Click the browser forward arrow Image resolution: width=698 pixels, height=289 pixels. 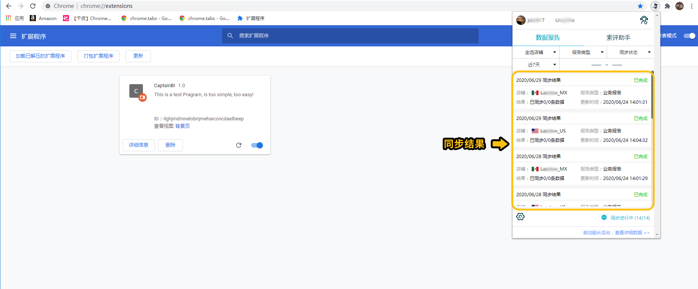pos(21,6)
